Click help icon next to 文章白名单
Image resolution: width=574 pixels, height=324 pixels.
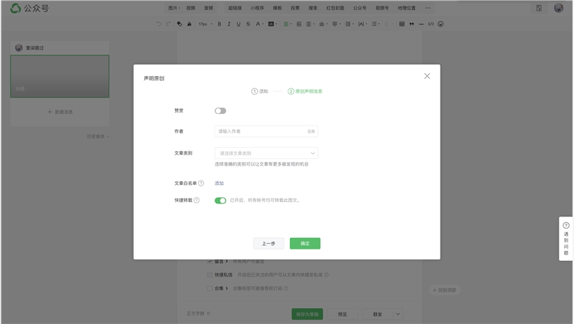coord(201,184)
